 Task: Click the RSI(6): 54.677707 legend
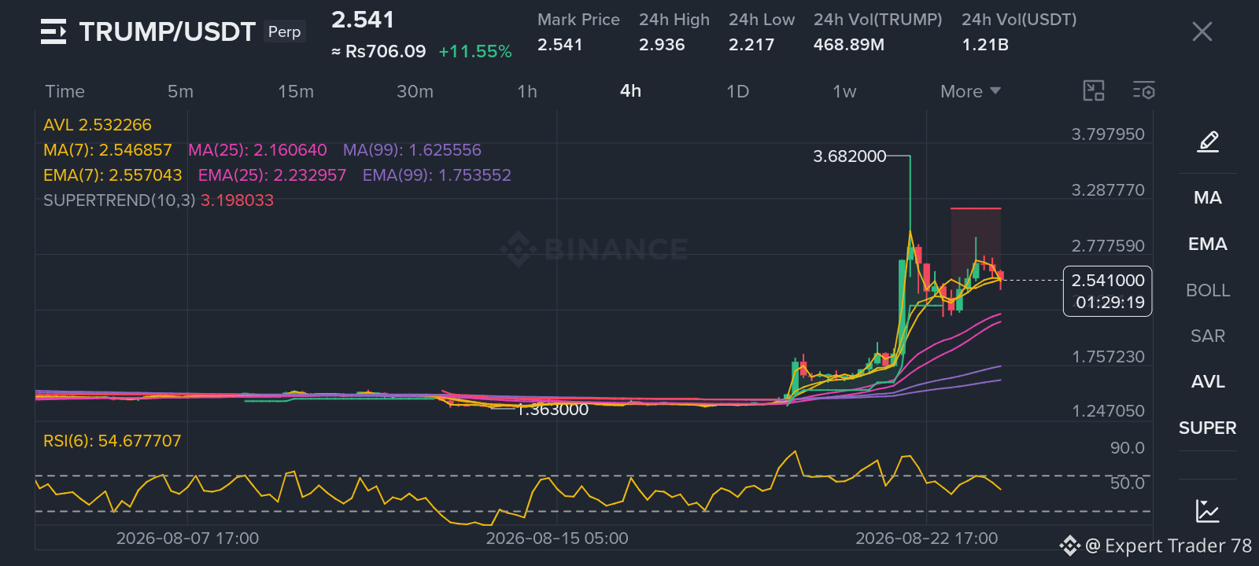(x=113, y=441)
